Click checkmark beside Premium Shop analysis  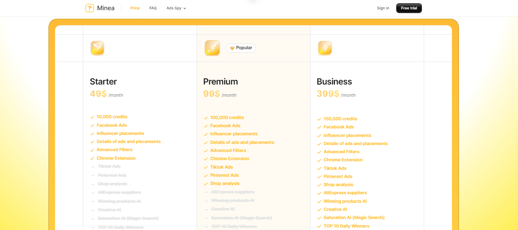pos(206,184)
